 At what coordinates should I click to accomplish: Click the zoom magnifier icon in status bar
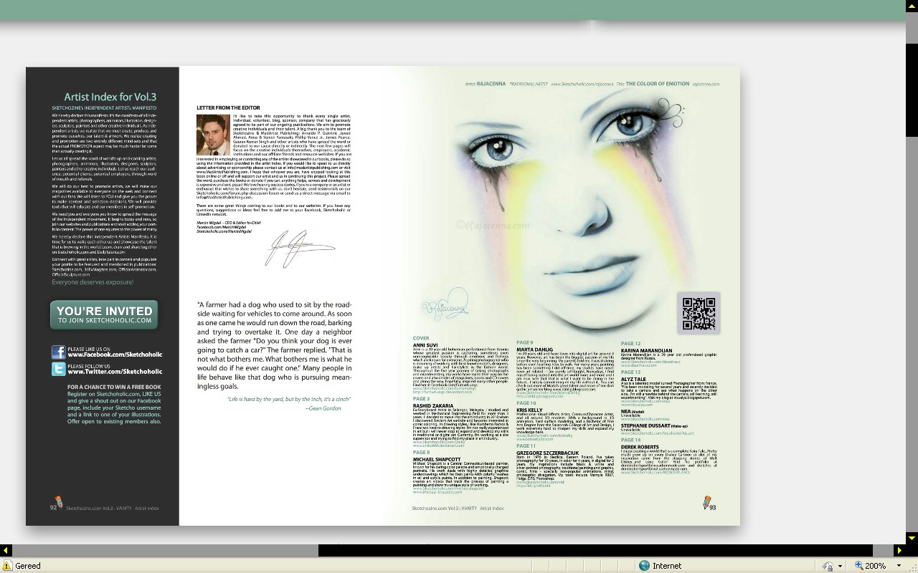tap(858, 565)
